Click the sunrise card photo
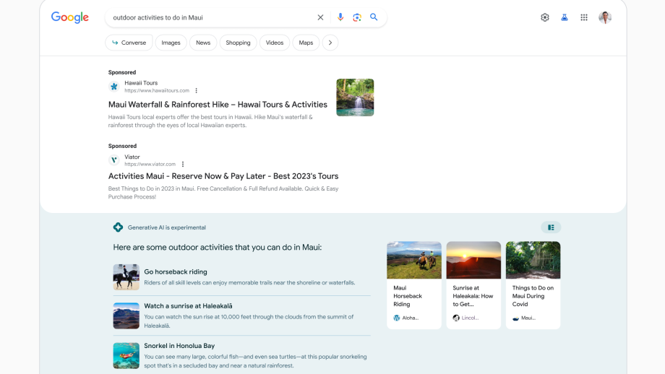Screen dimensions: 665x374 click(x=473, y=260)
